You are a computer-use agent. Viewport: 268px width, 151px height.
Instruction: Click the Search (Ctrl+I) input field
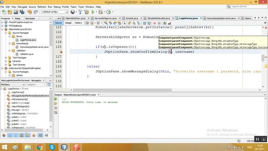coord(248,7)
